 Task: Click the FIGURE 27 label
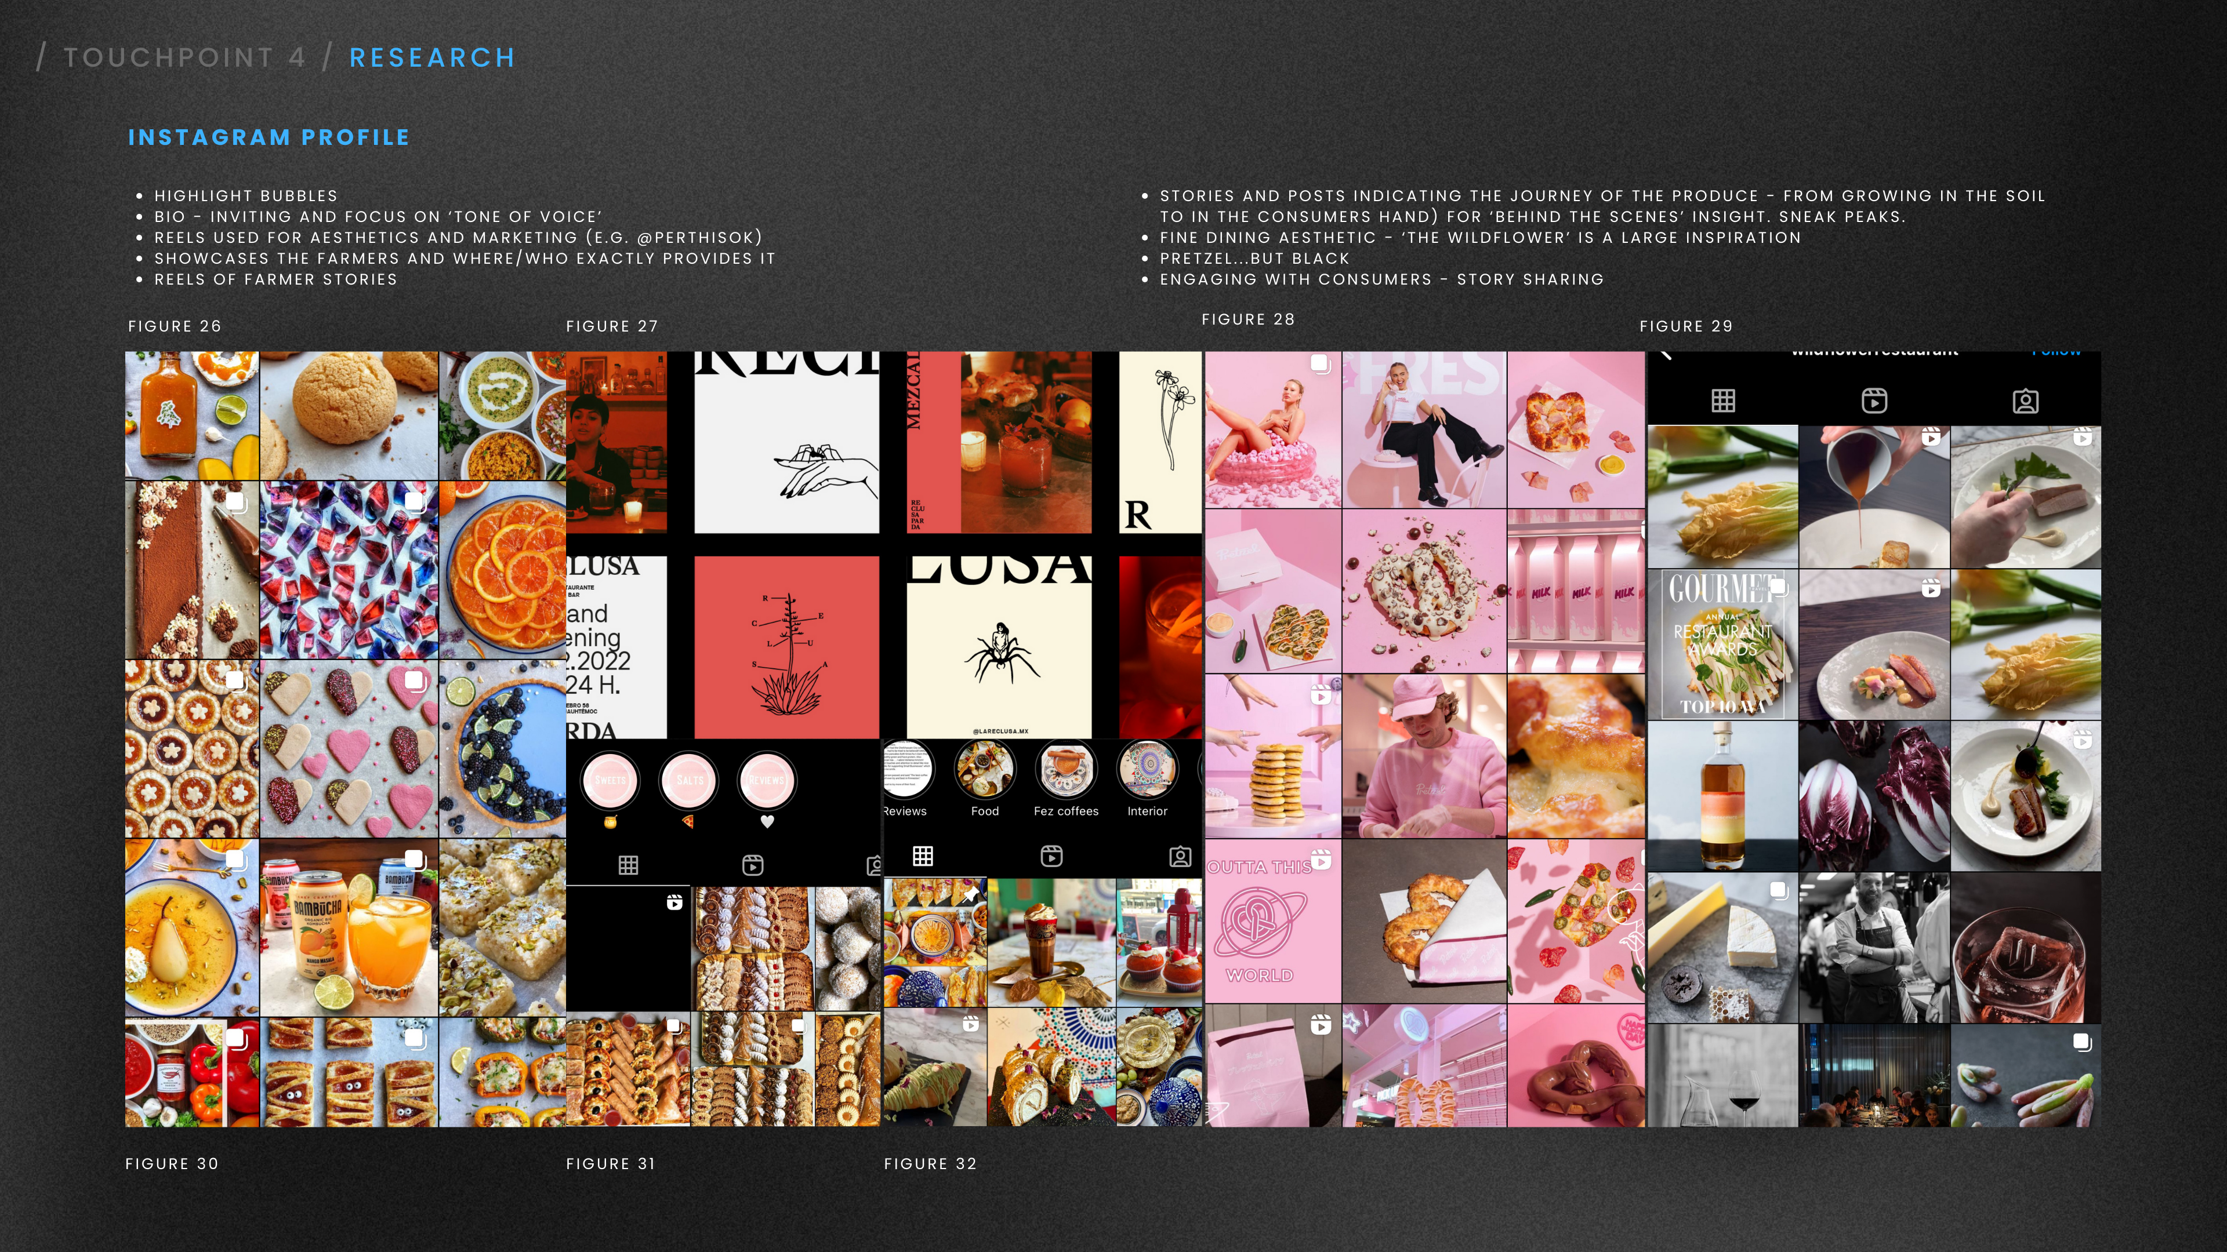(x=612, y=326)
